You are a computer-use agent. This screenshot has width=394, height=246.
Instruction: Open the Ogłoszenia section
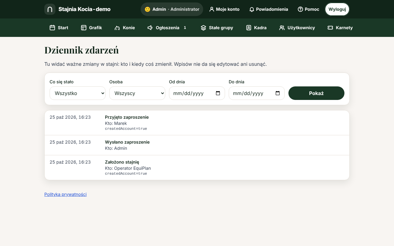[x=167, y=28]
